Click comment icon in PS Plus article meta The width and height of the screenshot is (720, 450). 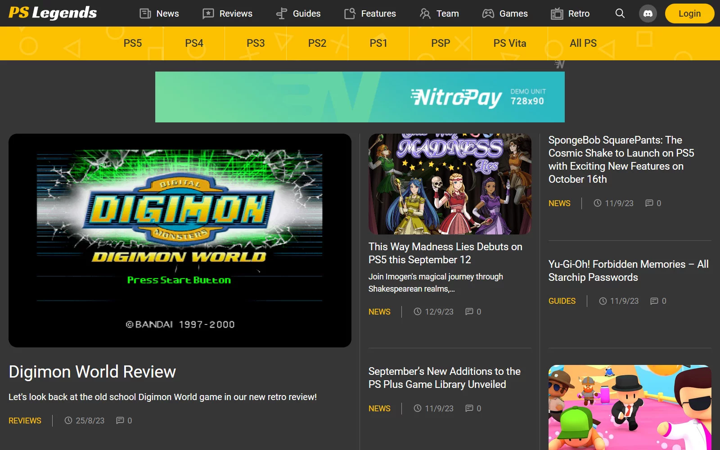click(469, 408)
